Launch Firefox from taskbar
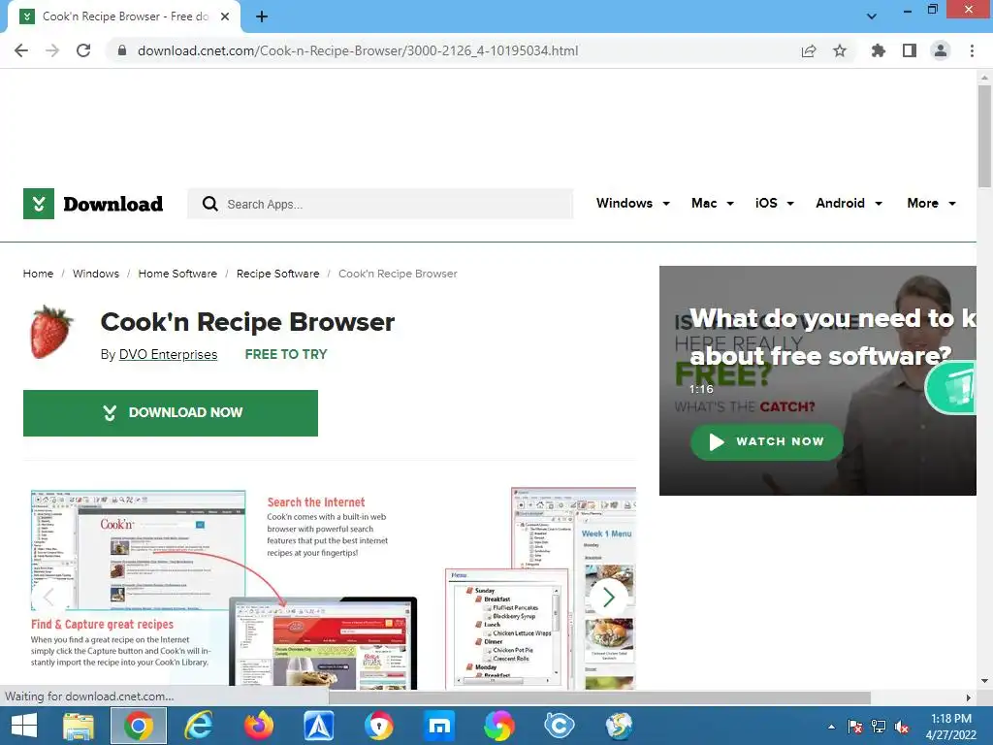Screen dimensions: 993x745 [x=258, y=726]
